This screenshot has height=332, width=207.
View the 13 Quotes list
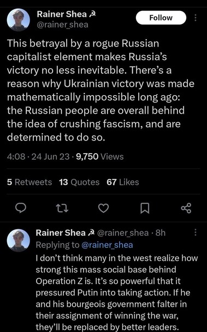[x=79, y=182]
